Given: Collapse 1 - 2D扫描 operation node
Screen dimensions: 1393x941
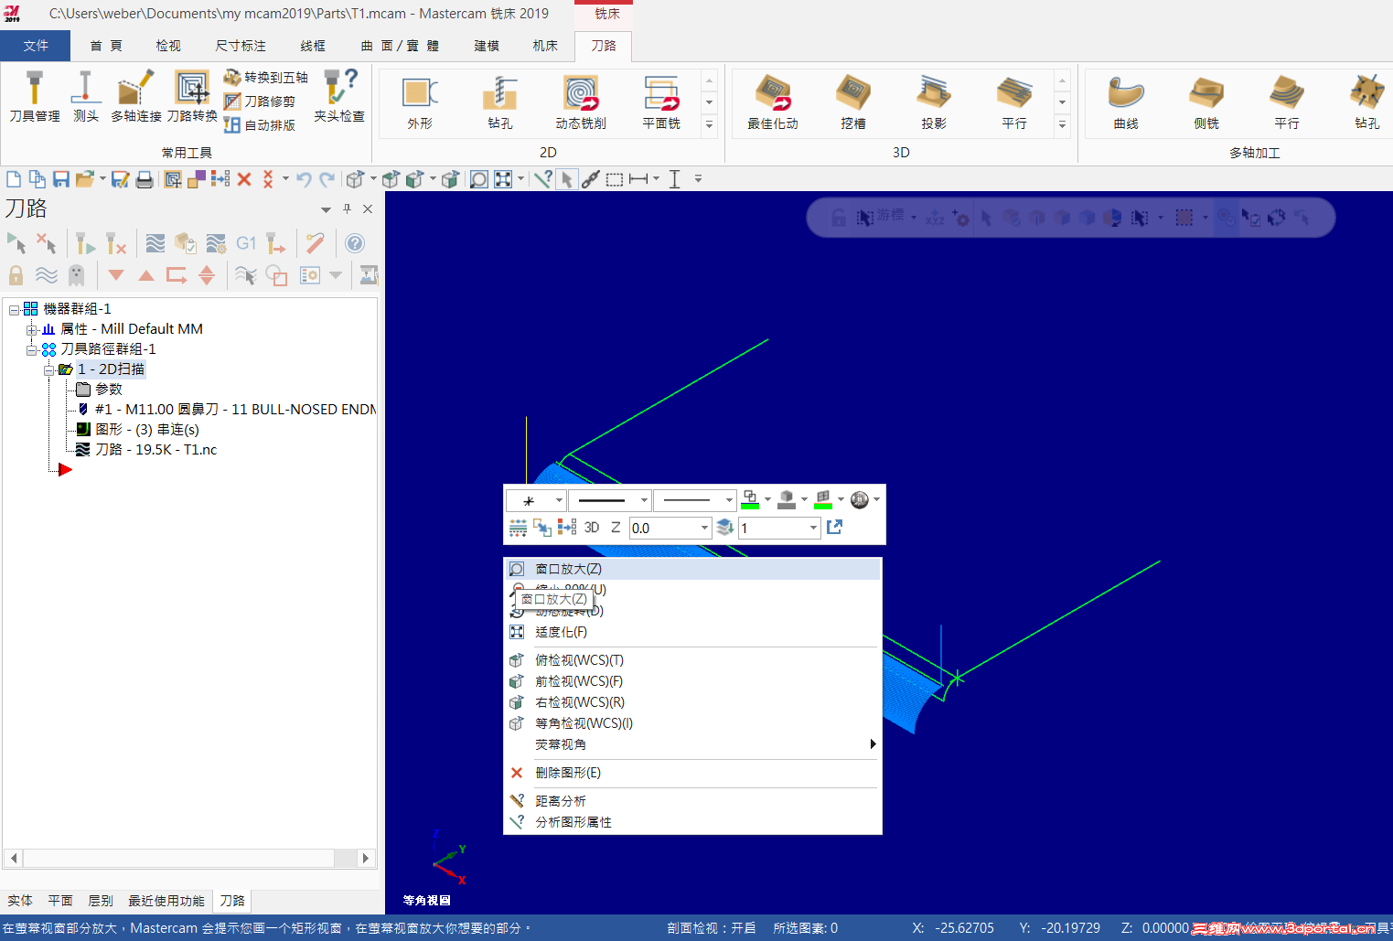Looking at the screenshot, I should (48, 369).
